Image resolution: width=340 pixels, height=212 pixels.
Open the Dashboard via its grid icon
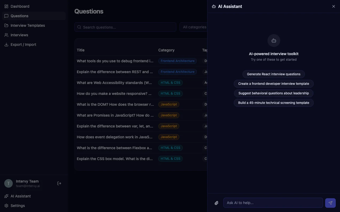[x=6, y=6]
